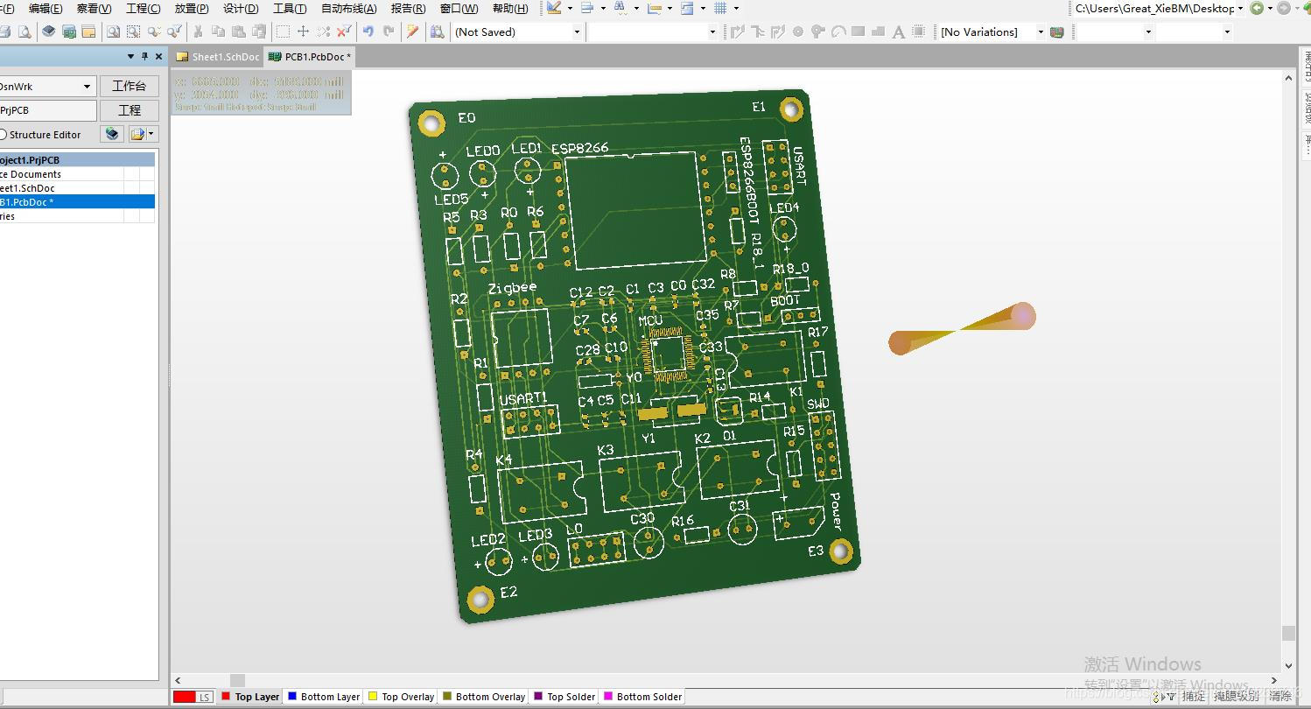Click the PCB variations board icon
This screenshot has width=1311, height=709.
1057,32
